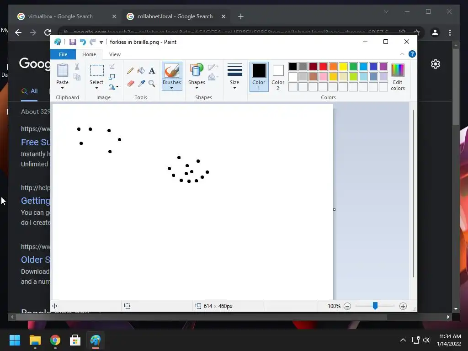Open the Chrome tab search chevron
The width and height of the screenshot is (468, 351).
(x=386, y=11)
